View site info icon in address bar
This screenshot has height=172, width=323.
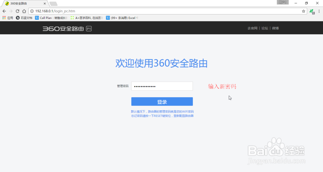[x=32, y=11]
